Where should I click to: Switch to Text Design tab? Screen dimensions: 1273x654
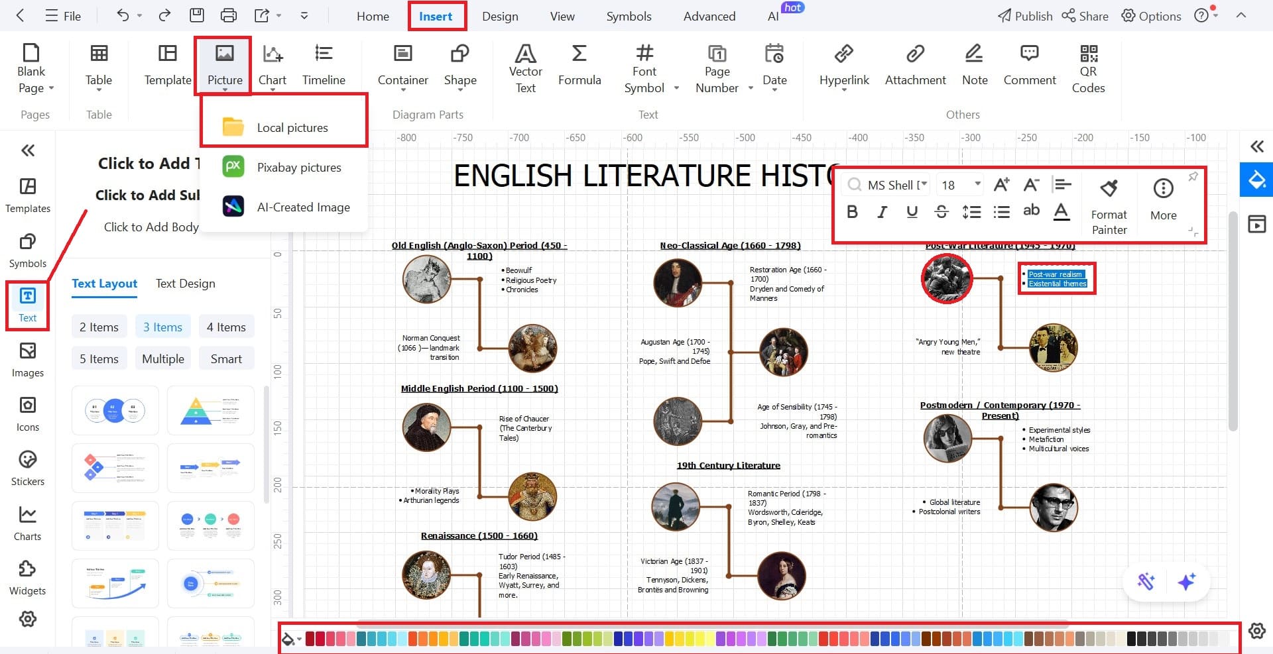tap(185, 284)
